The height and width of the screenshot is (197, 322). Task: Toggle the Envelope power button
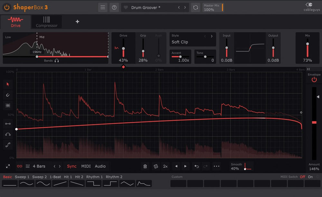click(314, 80)
